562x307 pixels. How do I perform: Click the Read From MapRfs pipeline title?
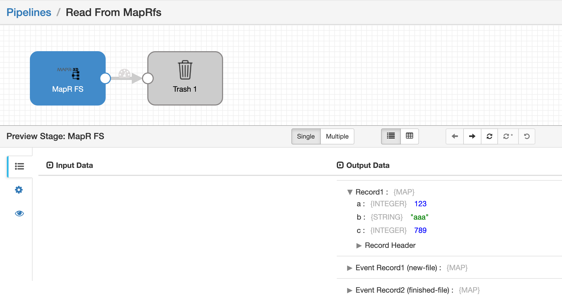click(x=114, y=12)
